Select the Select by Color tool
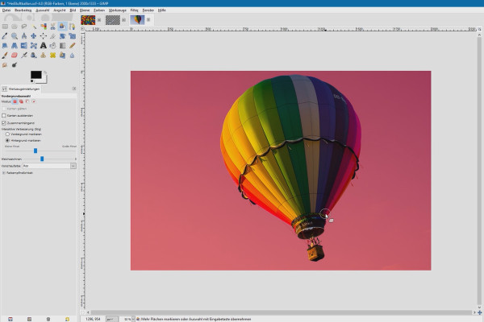The height and width of the screenshot is (322, 484). pyautogui.click(x=44, y=27)
